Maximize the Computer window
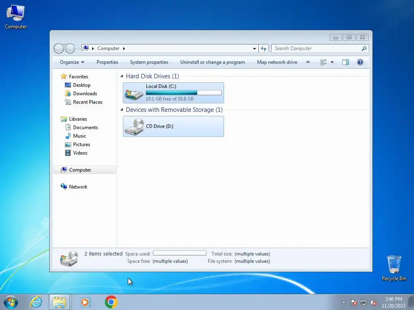This screenshot has width=414, height=310. coord(349,38)
